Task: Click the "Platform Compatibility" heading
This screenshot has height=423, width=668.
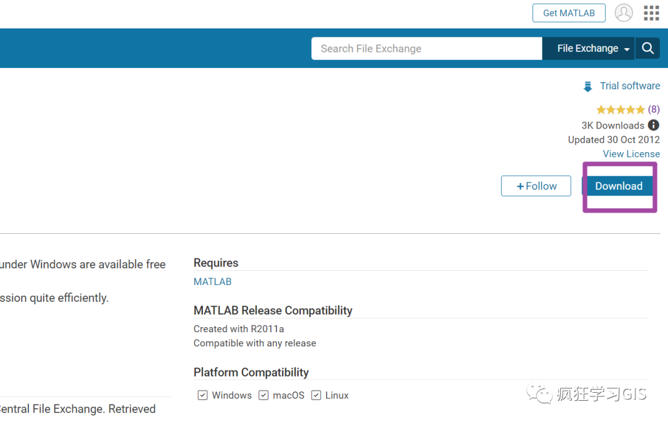Action: [x=251, y=372]
